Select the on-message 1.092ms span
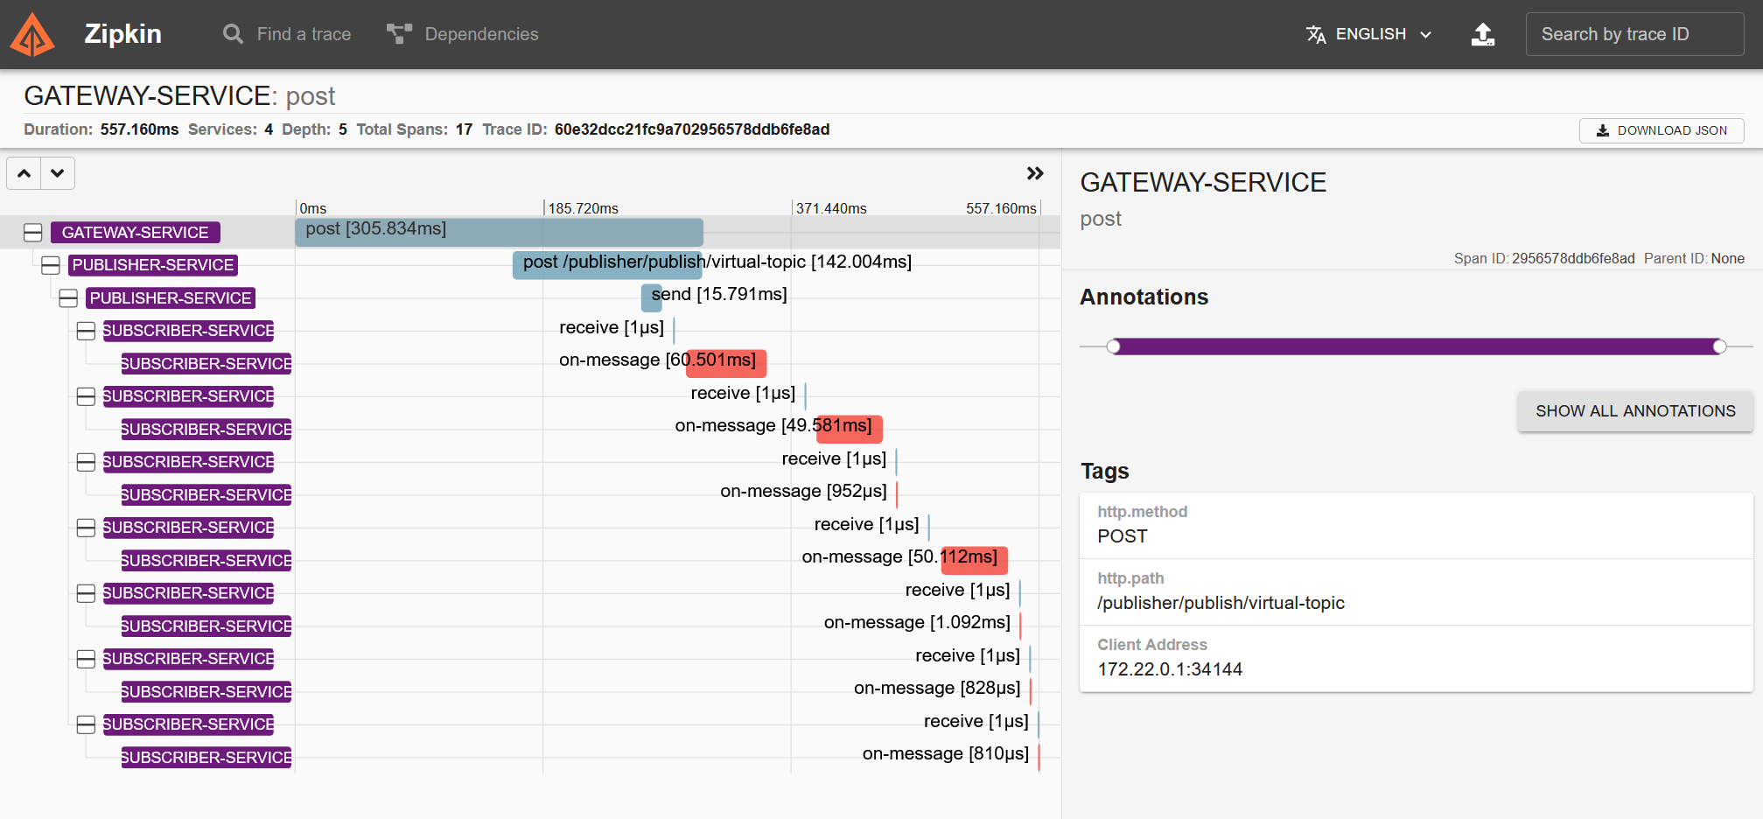The width and height of the screenshot is (1763, 819). pos(1020,626)
